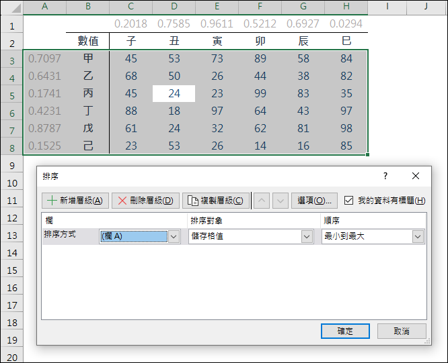
Task: Click the cell with value 0.6927
Action: (x=303, y=23)
